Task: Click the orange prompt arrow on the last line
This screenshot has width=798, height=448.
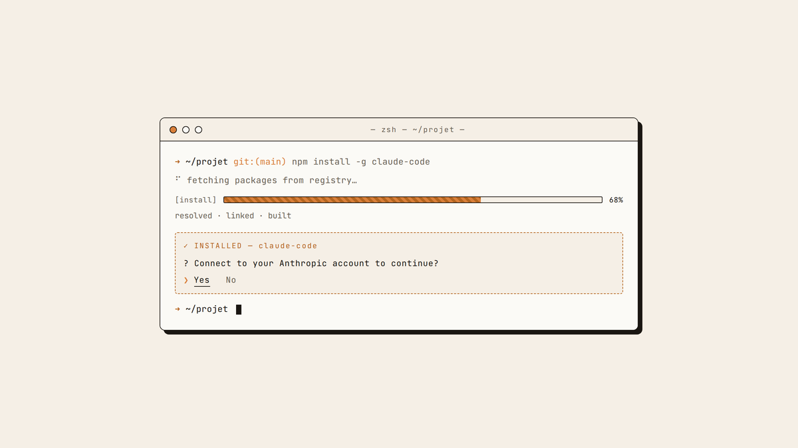Action: point(178,309)
